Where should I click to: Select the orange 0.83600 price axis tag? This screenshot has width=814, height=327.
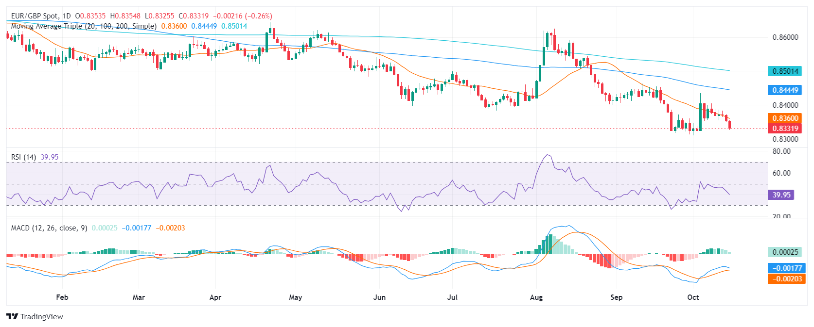pos(785,118)
